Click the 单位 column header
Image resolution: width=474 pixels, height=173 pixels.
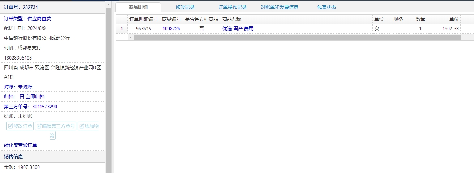coord(382,19)
